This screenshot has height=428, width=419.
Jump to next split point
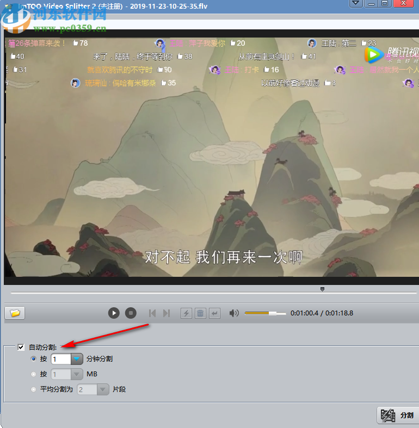167,313
